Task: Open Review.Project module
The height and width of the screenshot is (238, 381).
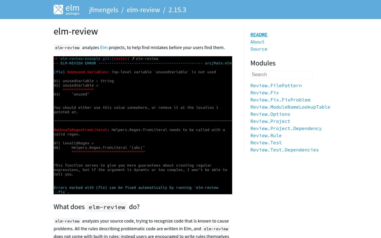Action: coord(270,121)
